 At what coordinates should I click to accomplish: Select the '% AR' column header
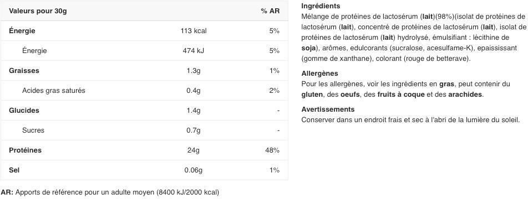270,11
